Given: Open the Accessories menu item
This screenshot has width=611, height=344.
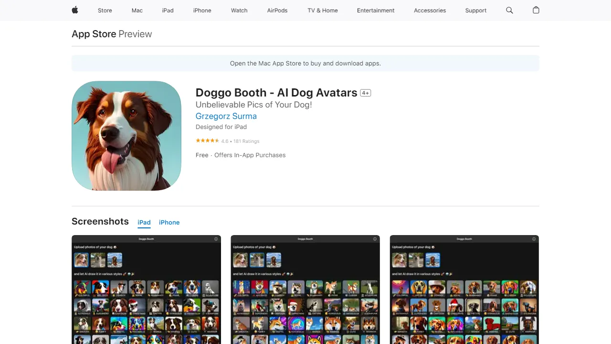Looking at the screenshot, I should pos(430,11).
